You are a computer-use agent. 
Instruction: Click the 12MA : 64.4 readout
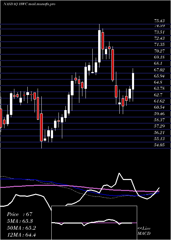click(x=21, y=235)
